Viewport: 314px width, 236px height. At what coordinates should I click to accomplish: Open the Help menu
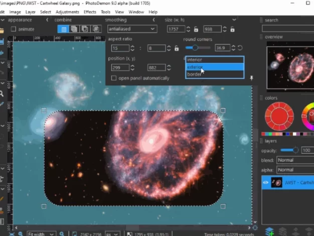point(153,12)
